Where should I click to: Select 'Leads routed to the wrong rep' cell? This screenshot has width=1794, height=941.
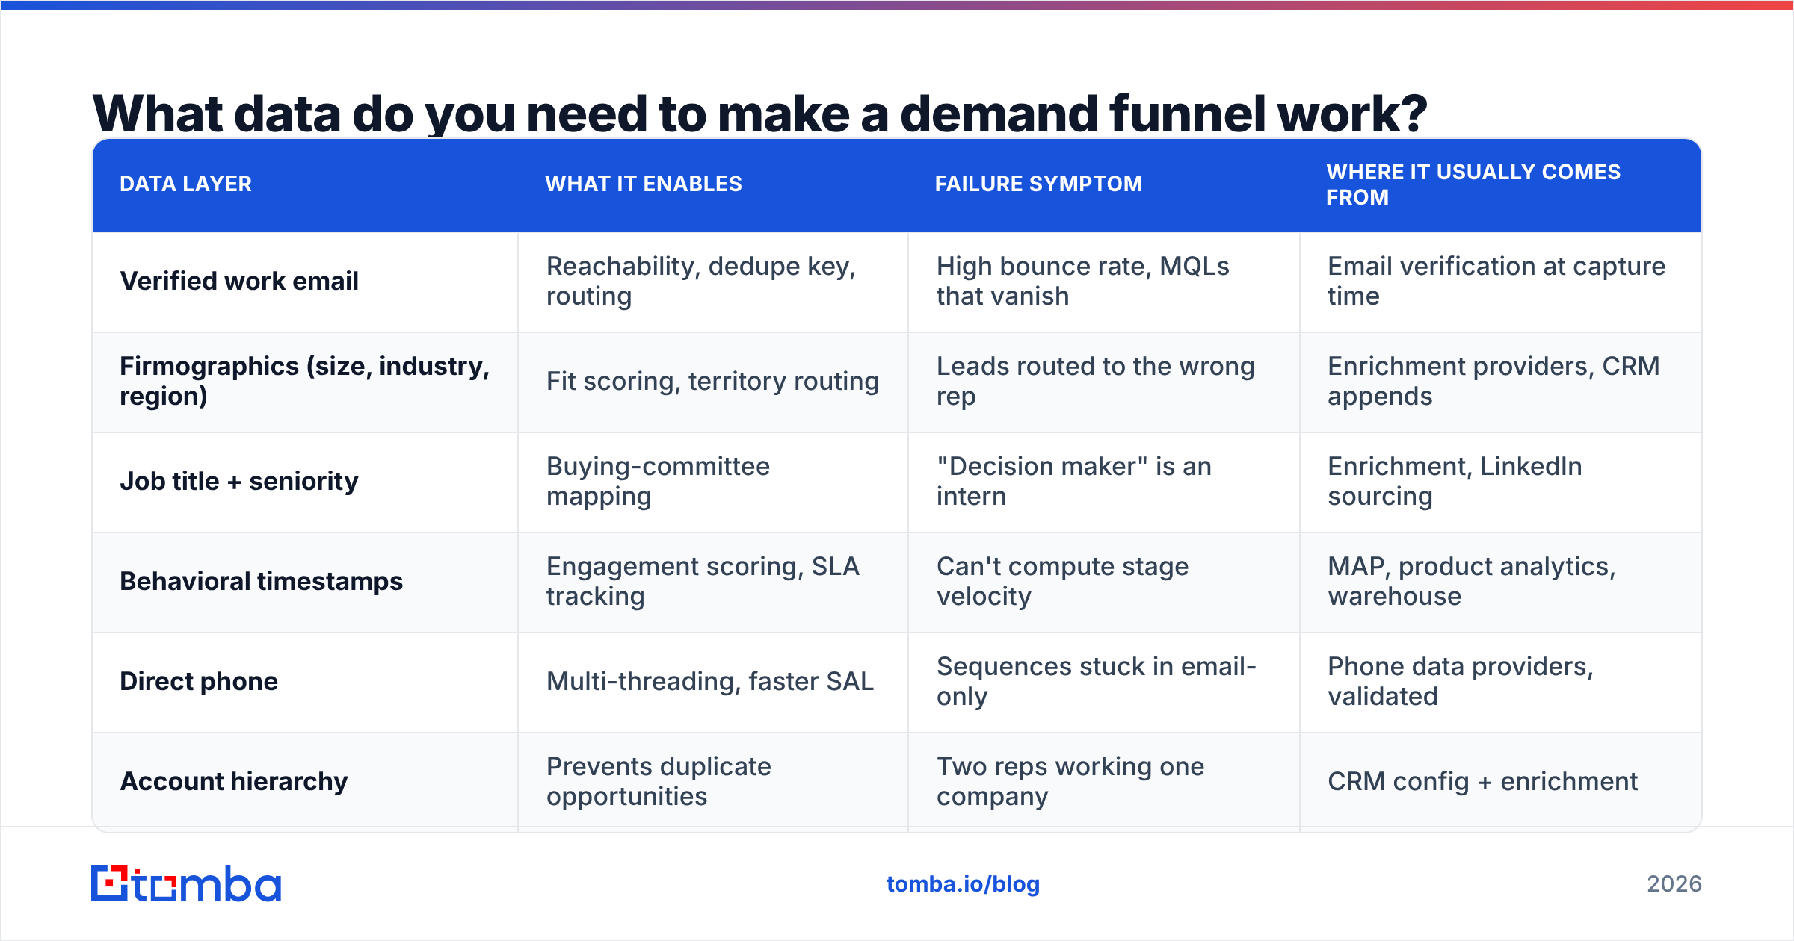tap(1104, 382)
